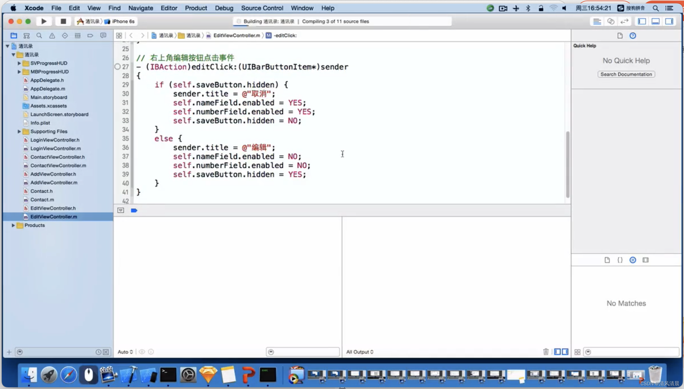Click the code editor vertical scrollbar

(567, 164)
